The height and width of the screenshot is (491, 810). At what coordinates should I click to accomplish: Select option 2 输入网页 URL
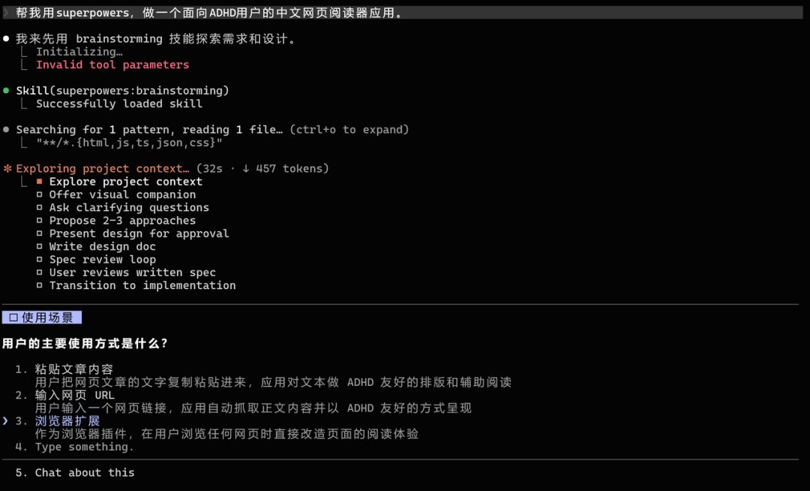(74, 395)
